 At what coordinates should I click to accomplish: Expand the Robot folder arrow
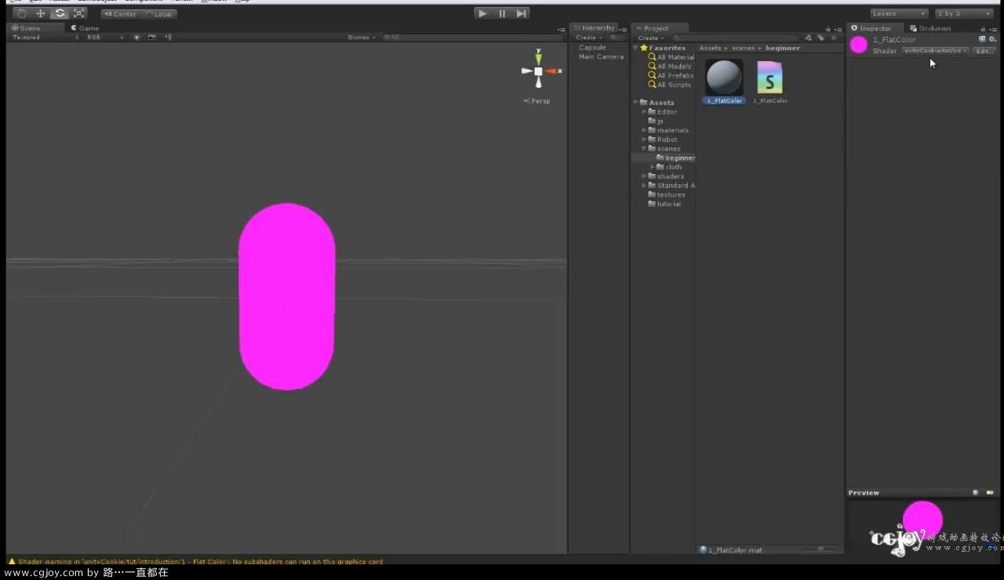click(x=644, y=140)
